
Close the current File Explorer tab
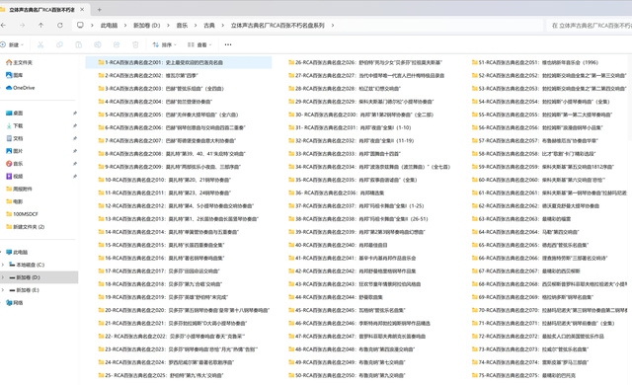82,9
